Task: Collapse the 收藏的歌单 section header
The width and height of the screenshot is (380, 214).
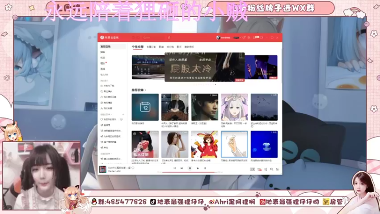Action: click(x=105, y=154)
